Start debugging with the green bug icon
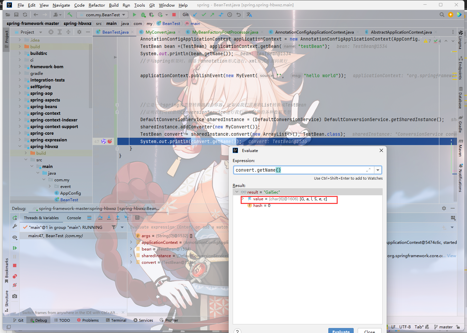 pos(143,15)
